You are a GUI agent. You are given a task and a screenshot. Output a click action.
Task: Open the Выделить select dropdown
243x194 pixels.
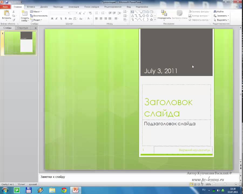point(221,20)
